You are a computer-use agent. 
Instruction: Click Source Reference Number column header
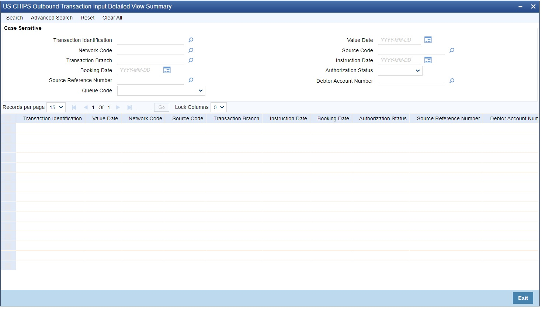pos(448,118)
